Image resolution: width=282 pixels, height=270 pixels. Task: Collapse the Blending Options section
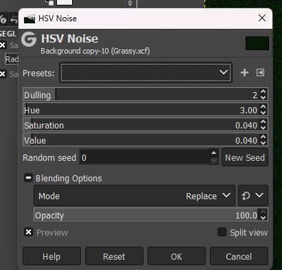click(28, 178)
